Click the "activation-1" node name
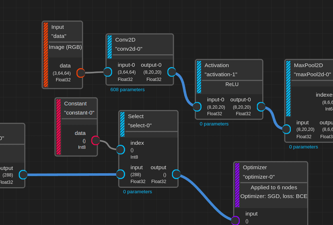333x225 pixels. coord(221,74)
